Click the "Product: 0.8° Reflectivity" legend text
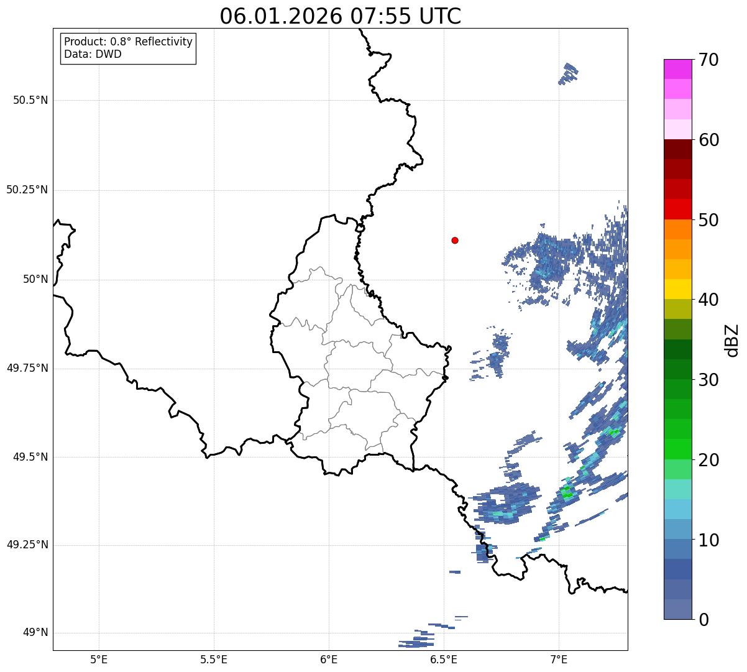 [x=129, y=42]
